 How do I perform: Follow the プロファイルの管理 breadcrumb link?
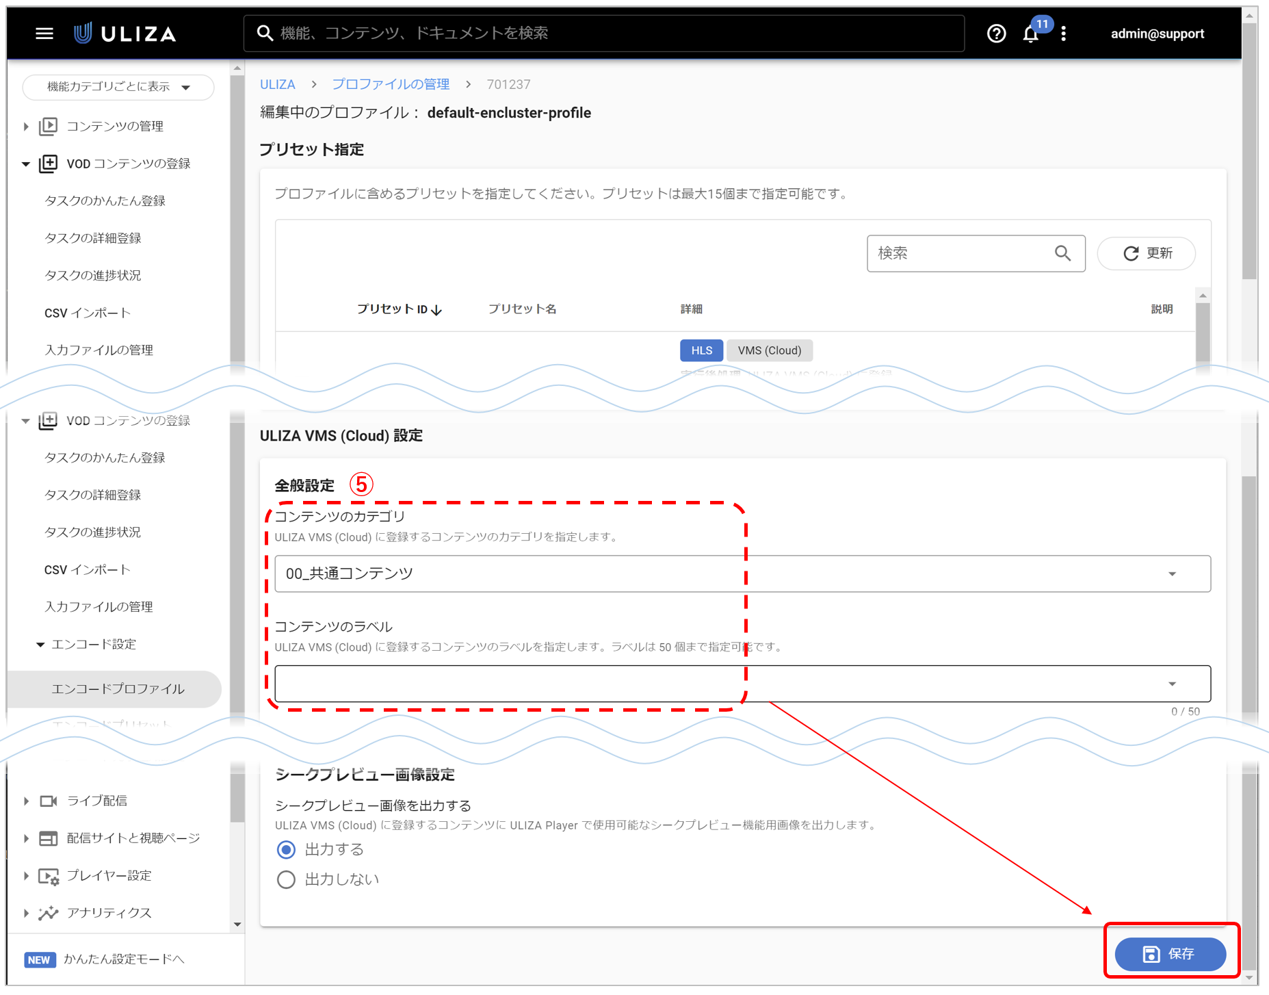click(391, 84)
